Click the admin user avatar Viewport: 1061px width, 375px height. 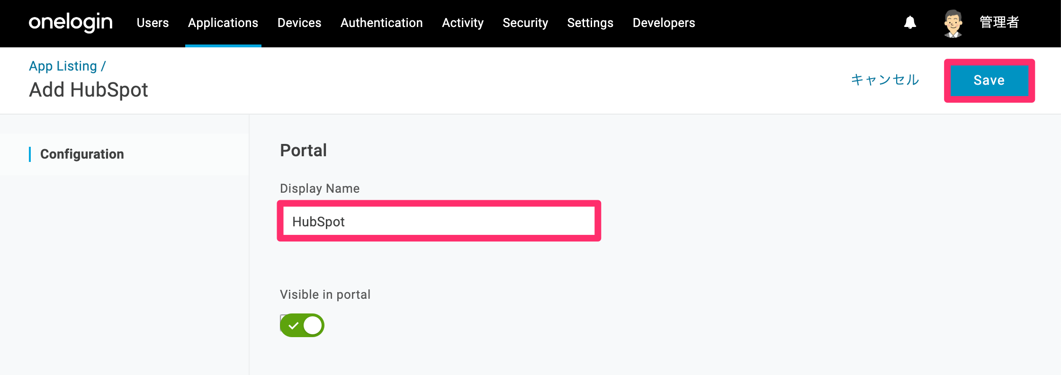tap(953, 23)
